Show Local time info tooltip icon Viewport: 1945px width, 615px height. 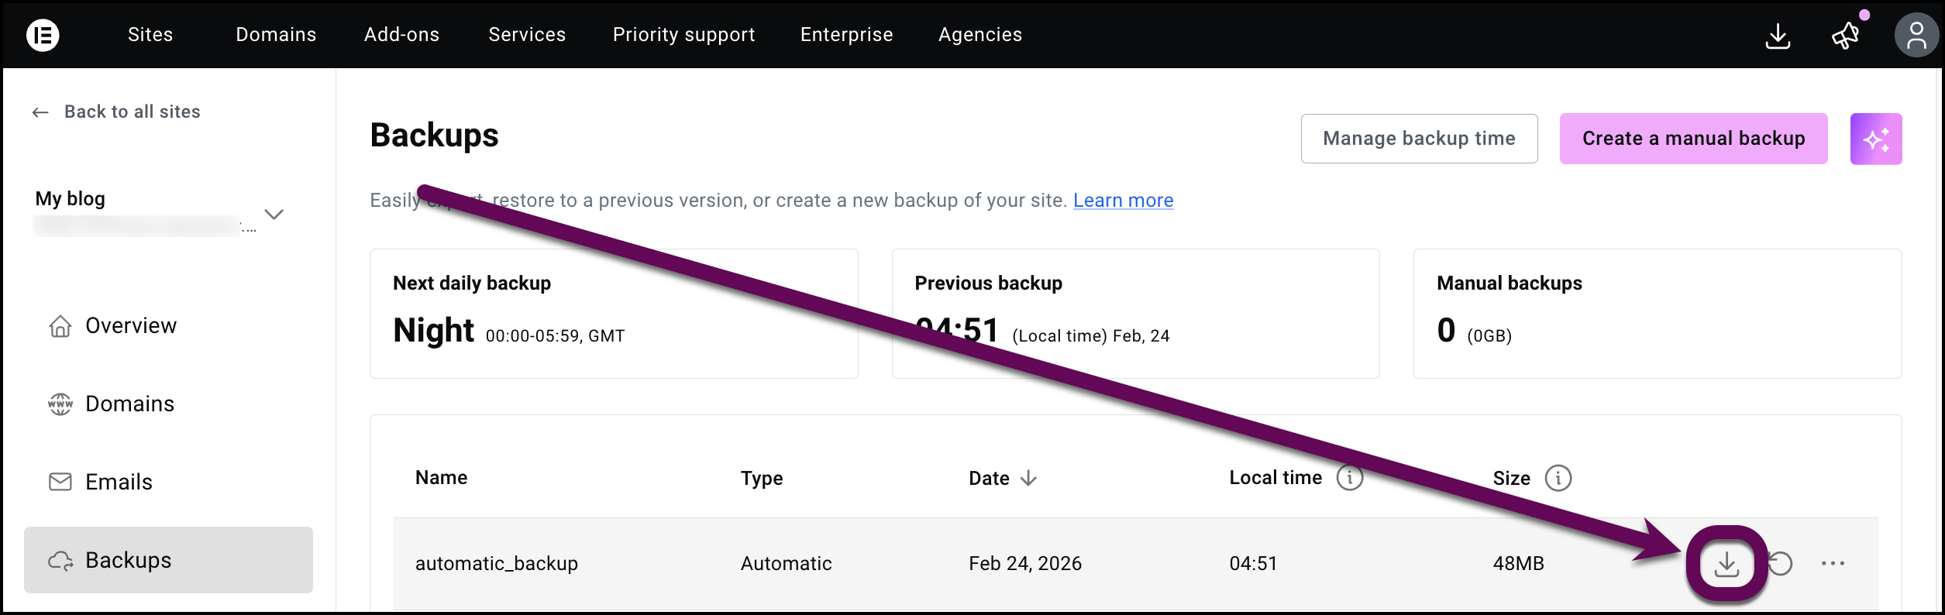(1350, 478)
